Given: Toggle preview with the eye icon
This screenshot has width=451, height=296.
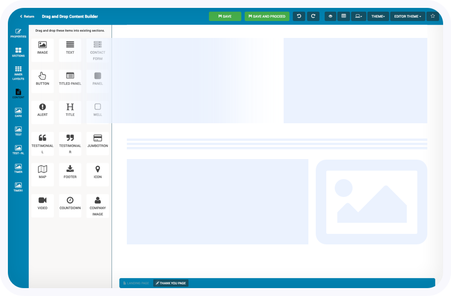Looking at the screenshot, I should coord(330,16).
